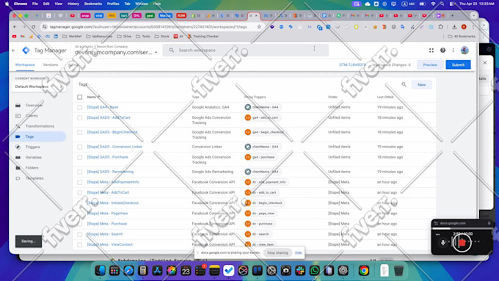The height and width of the screenshot is (281, 499).
Task: Open the Help question mark icon
Action: pyautogui.click(x=442, y=51)
